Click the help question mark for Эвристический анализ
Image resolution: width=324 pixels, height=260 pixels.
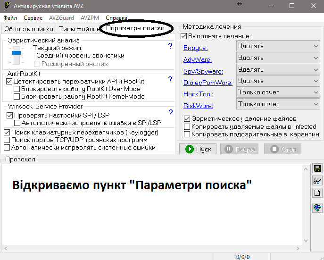170,46
